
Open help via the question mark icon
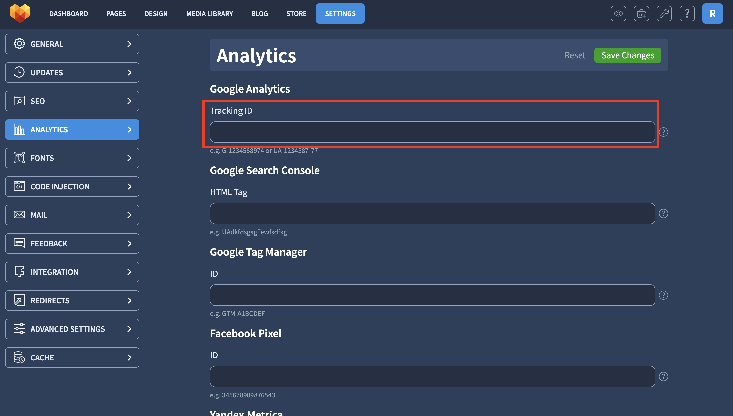(x=687, y=13)
